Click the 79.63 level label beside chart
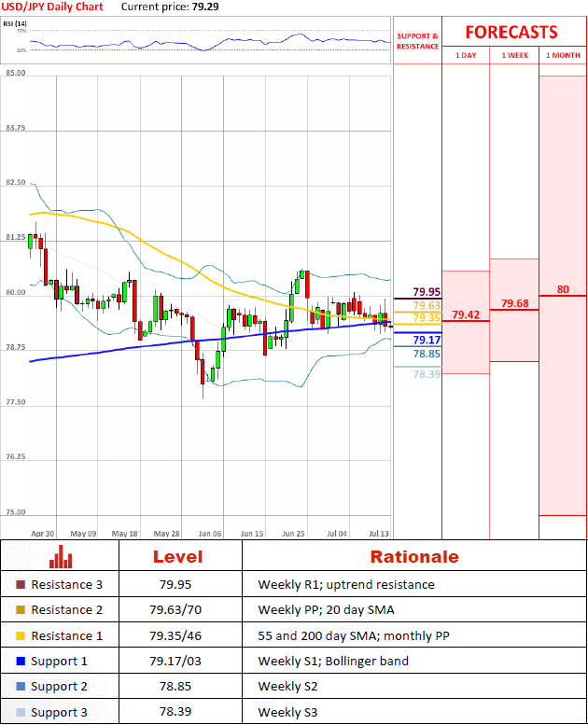The image size is (588, 725). 427,305
